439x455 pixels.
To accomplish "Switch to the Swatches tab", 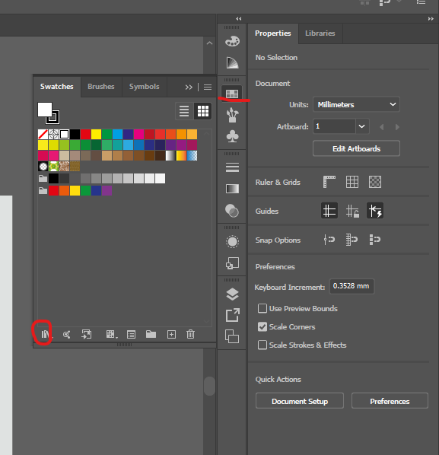I will click(56, 87).
